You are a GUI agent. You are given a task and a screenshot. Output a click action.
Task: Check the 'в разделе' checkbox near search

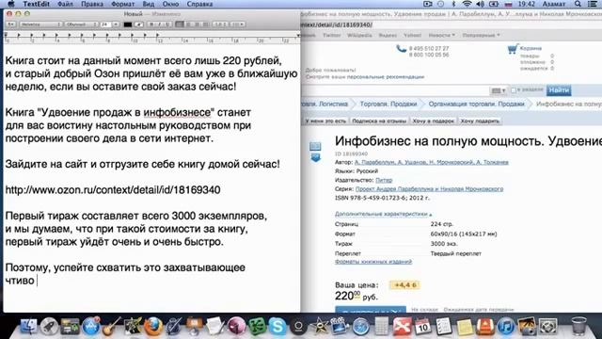[514, 90]
